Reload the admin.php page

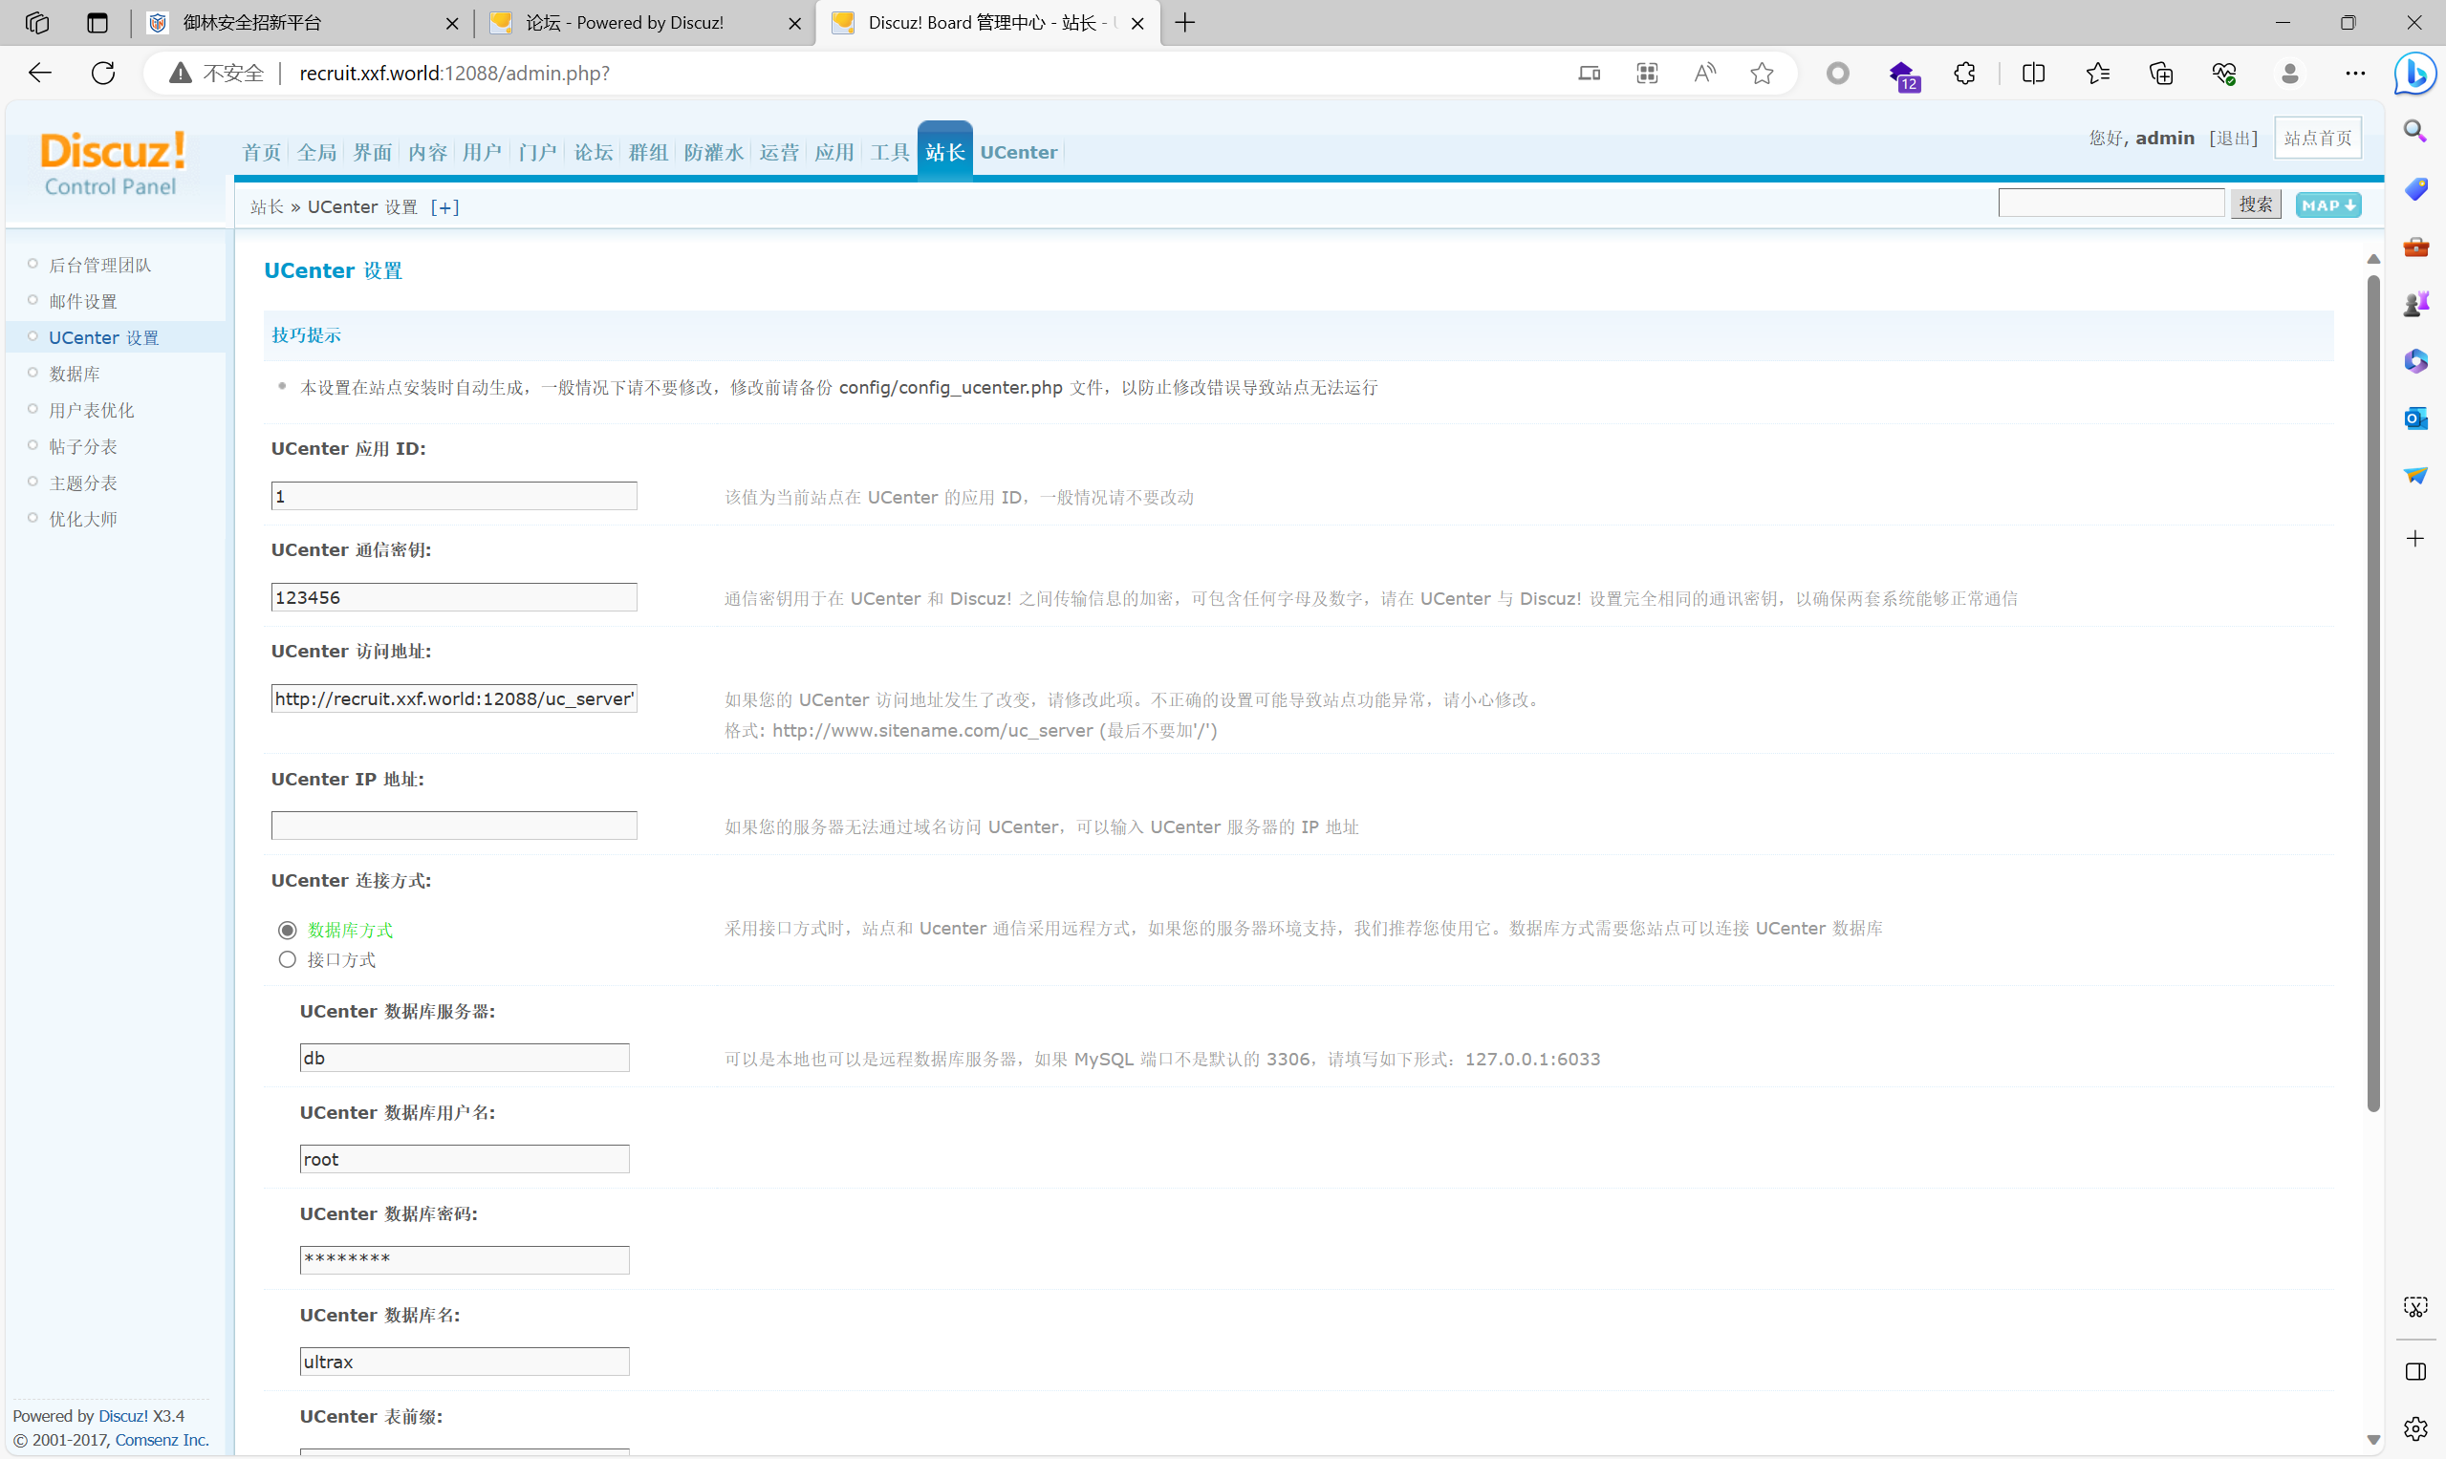[103, 73]
